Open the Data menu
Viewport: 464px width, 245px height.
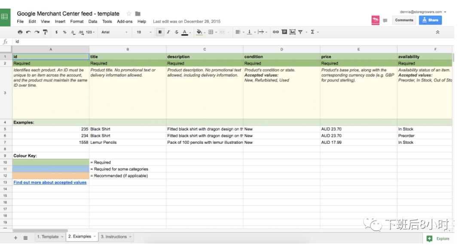point(93,21)
